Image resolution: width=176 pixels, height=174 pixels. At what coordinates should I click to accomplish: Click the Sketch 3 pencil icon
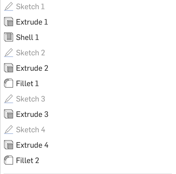coord(9,99)
